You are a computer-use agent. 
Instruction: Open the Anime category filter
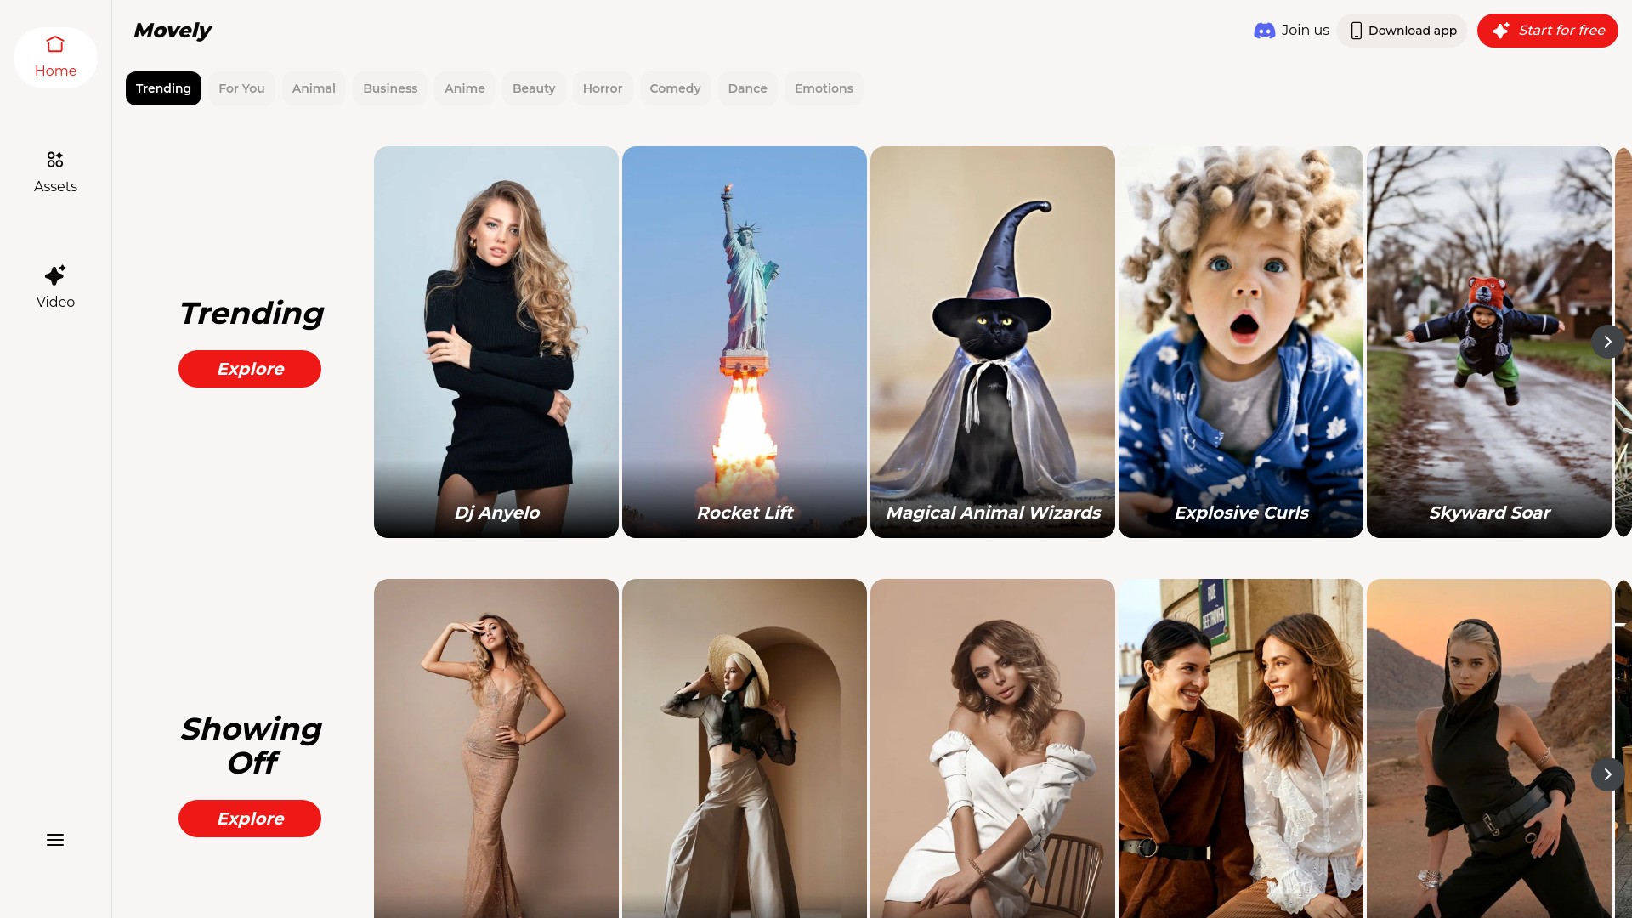[x=464, y=88]
